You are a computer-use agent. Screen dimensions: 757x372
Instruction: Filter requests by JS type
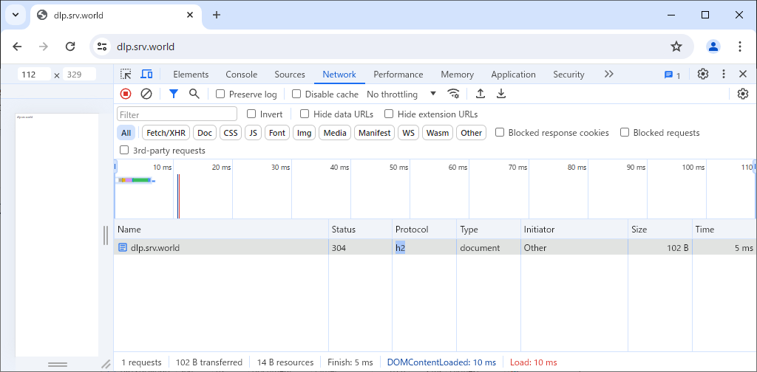(254, 133)
